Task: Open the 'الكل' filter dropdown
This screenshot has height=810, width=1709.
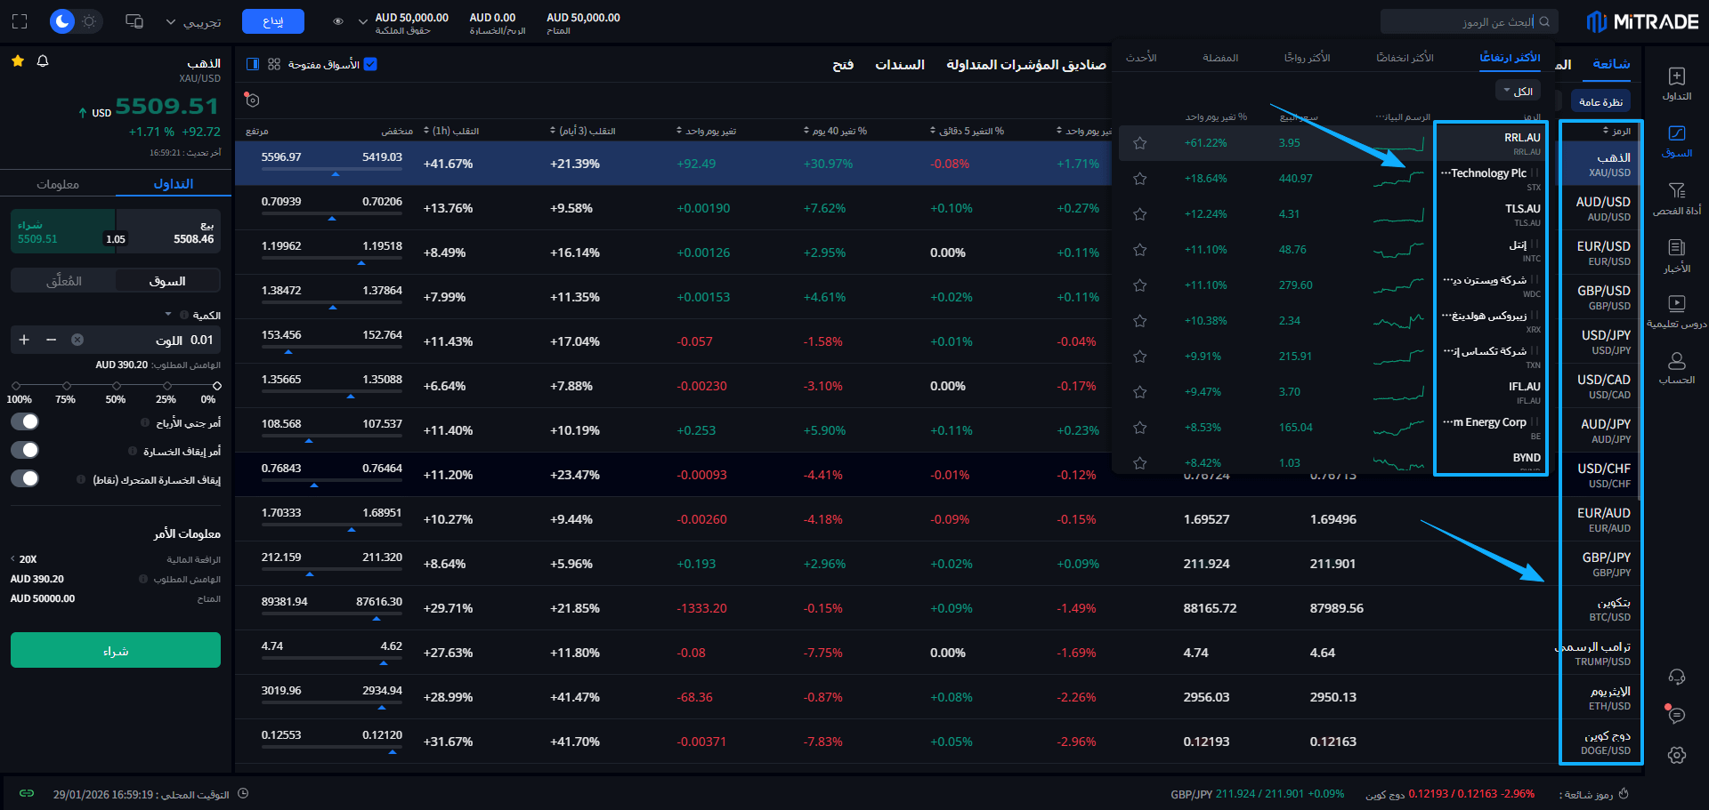Action: click(x=1518, y=92)
